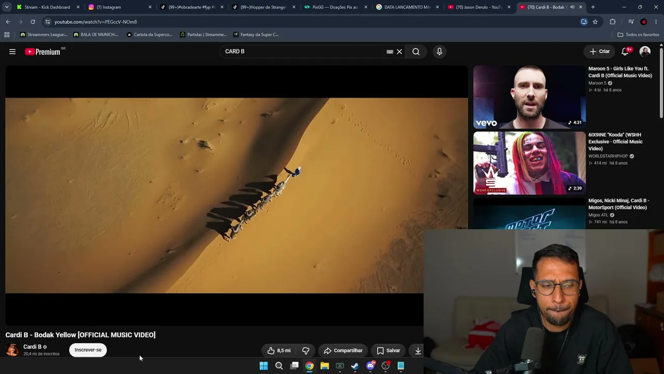Open the Windows Start menu

pyautogui.click(x=264, y=366)
